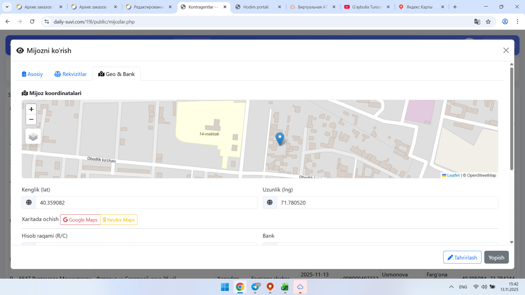Zoom in on the Leaflet map
525x295 pixels.
tap(31, 109)
